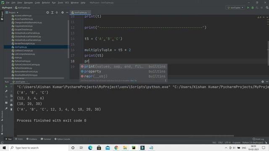This screenshot has width=269, height=151.
Task: Open the Code menu
Action: click(37, 3)
